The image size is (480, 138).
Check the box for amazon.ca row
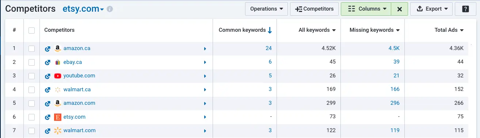click(x=32, y=49)
